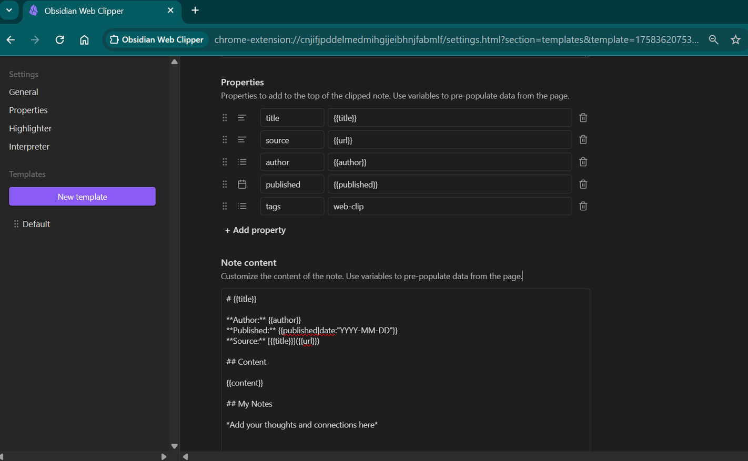Click the drag handle of author property
This screenshot has height=461, width=748.
225,162
